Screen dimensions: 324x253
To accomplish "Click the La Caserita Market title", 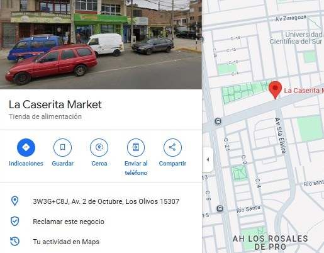I will pyautogui.click(x=55, y=104).
